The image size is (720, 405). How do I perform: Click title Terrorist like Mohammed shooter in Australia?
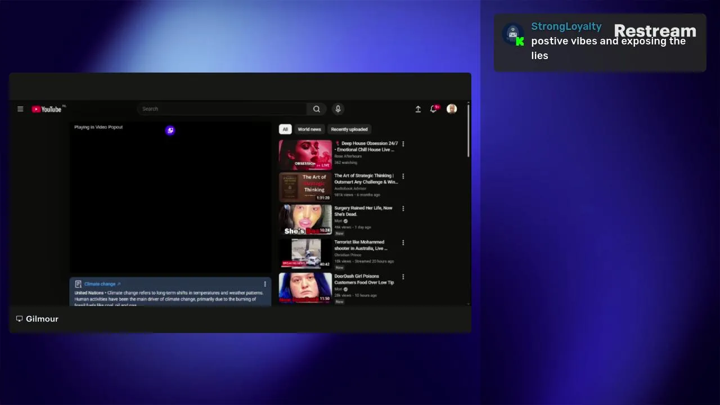(x=361, y=245)
